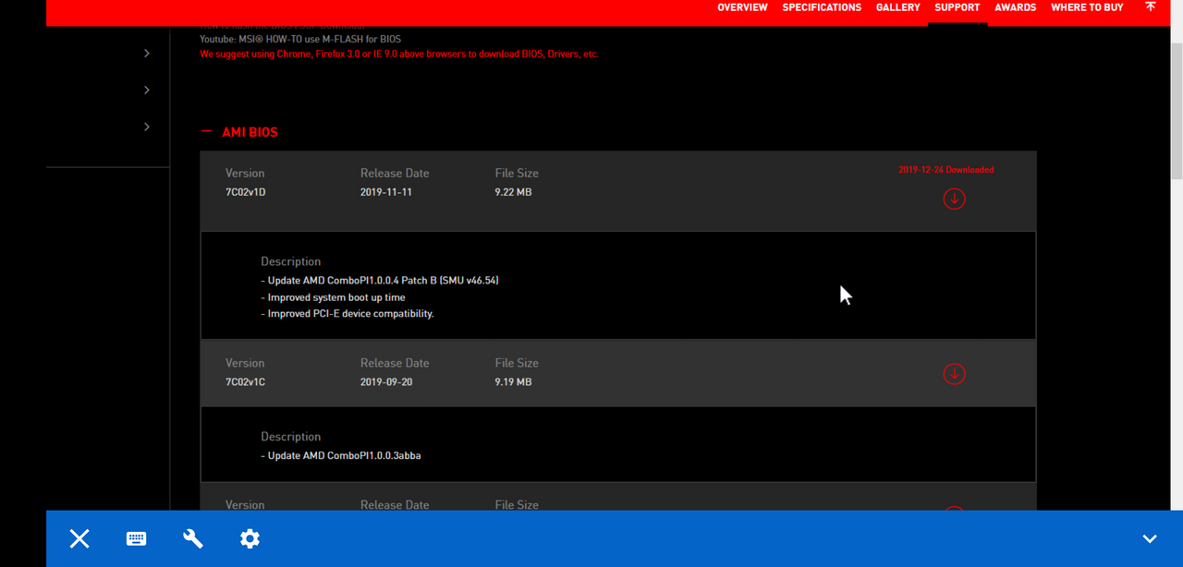Click the 2019-12-24 Downloaded label
Screen dimensions: 1183x567
(946, 170)
